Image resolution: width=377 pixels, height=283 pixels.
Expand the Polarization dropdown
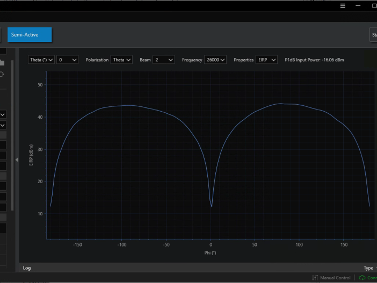[x=121, y=60]
